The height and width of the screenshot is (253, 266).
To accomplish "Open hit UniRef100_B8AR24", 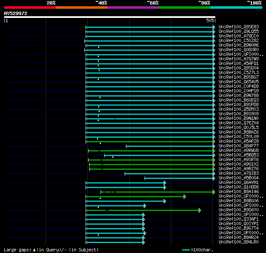I will coord(239,238).
